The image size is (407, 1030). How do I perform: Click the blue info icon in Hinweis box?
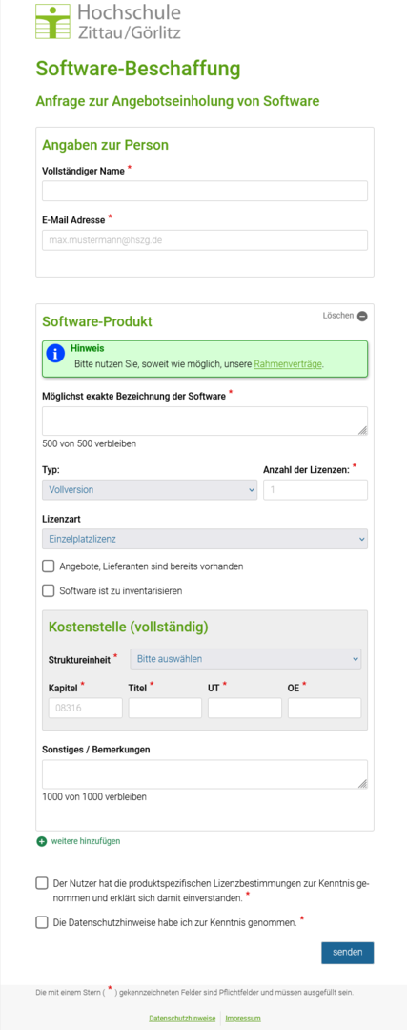56,354
